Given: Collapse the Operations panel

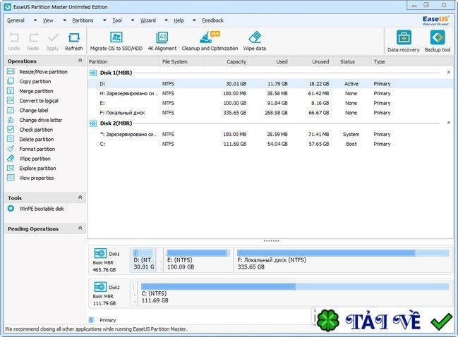Looking at the screenshot, I should coord(80,61).
